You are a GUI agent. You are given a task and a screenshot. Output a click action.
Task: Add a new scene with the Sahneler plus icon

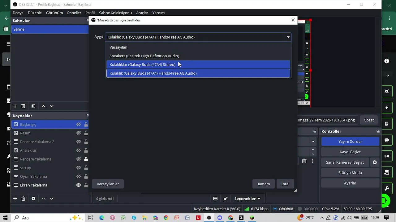tap(15, 106)
